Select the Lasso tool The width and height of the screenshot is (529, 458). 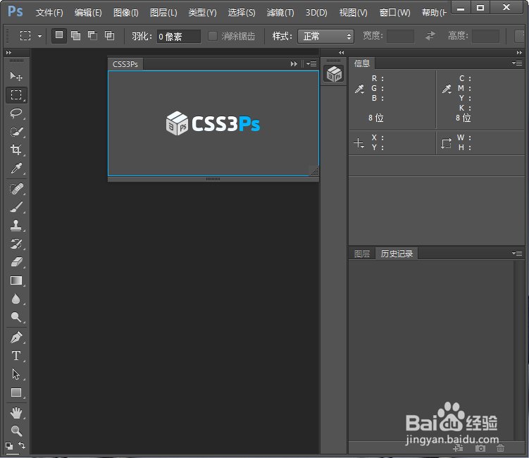pyautogui.click(x=16, y=113)
